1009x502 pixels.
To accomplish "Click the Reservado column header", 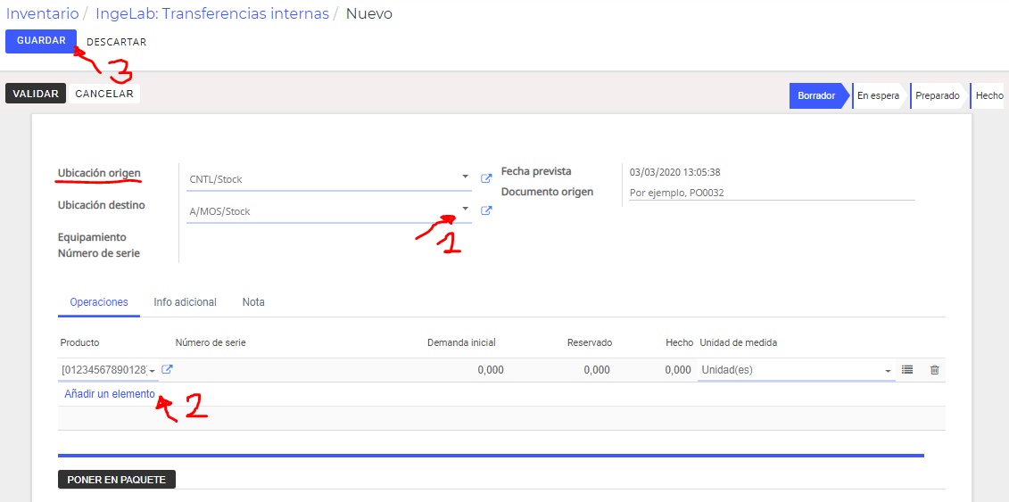I will 590,342.
